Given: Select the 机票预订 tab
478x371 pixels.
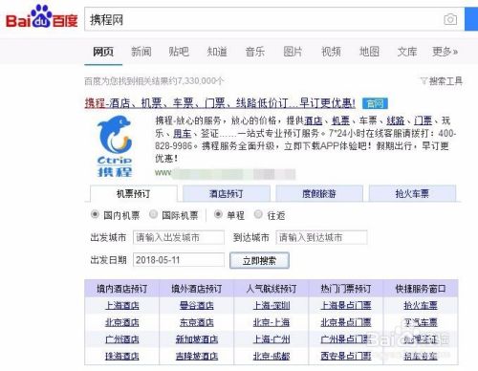Looking at the screenshot, I should coord(133,193).
